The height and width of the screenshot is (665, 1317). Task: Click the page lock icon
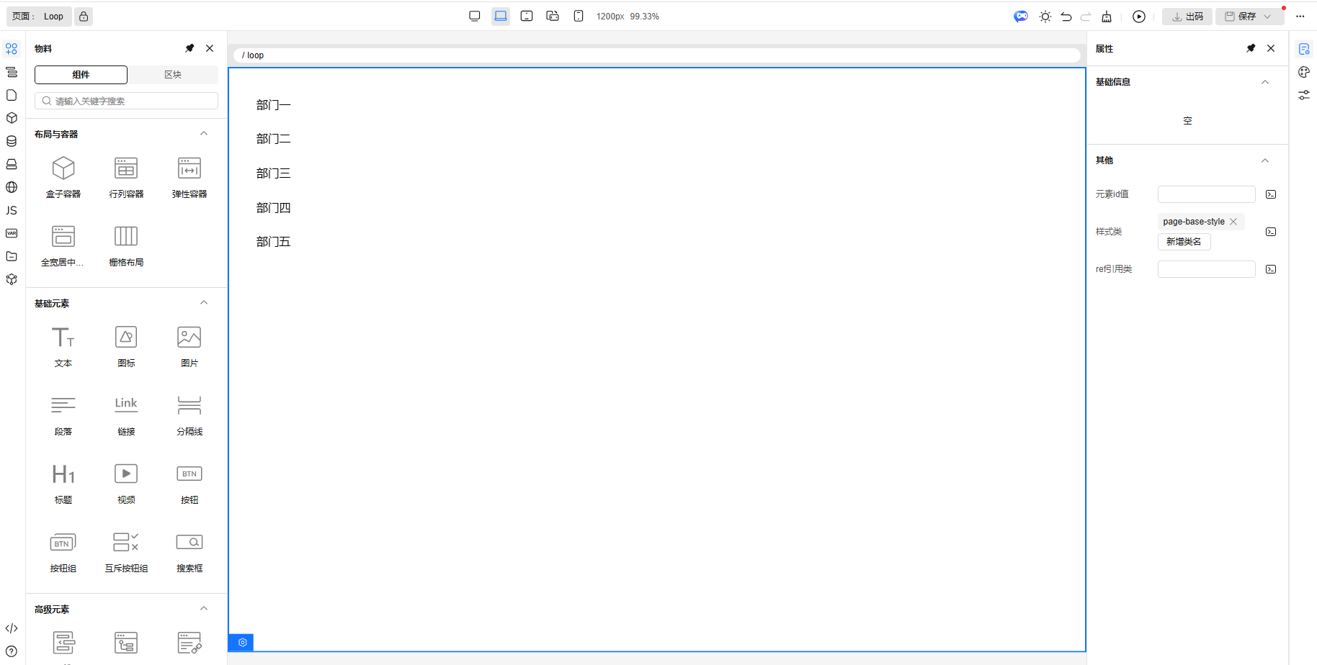pyautogui.click(x=84, y=17)
